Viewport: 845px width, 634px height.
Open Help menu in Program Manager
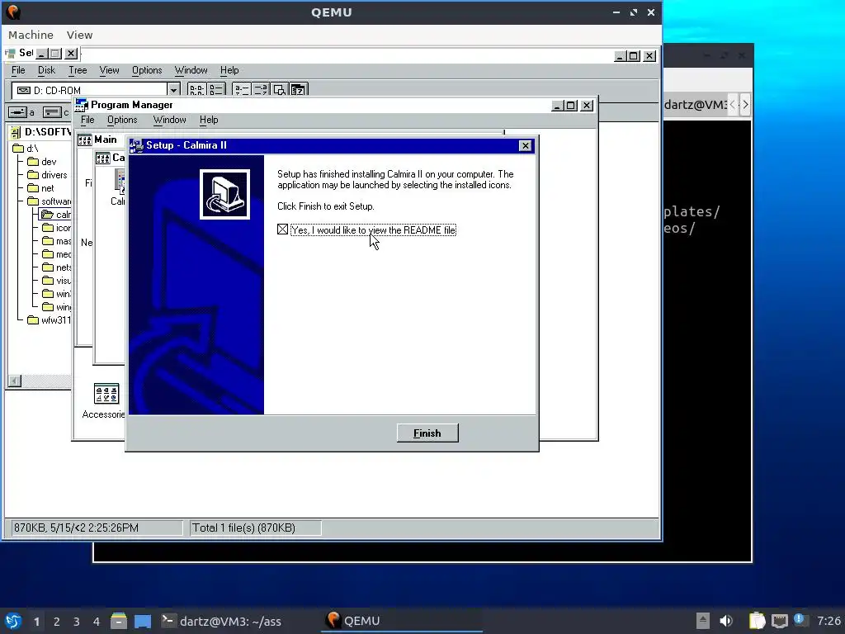click(209, 120)
